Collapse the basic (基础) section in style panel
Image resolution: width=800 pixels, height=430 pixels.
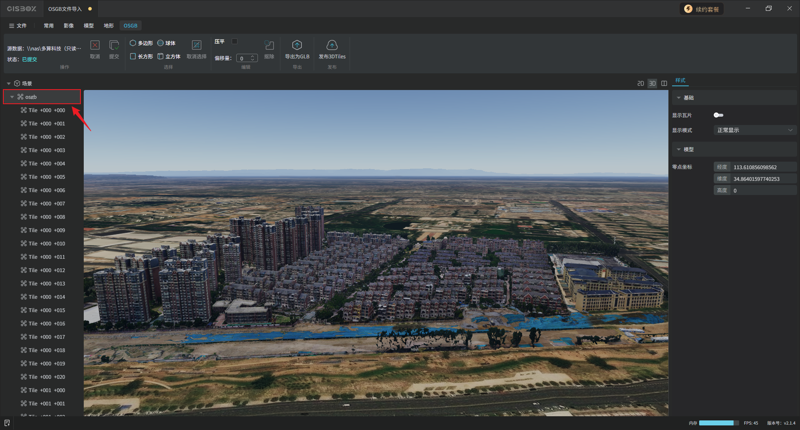click(x=679, y=97)
